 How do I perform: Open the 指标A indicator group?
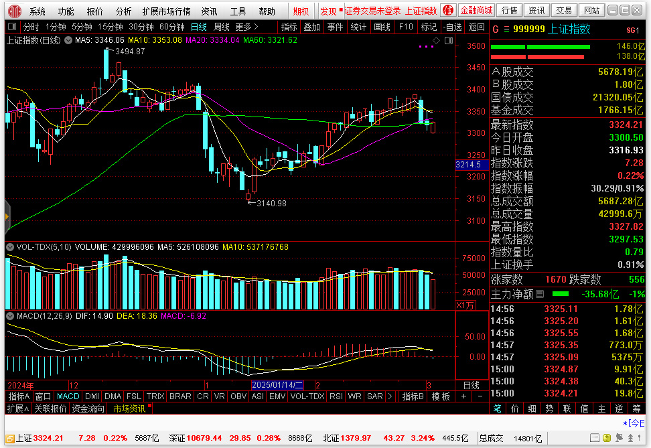click(x=19, y=396)
